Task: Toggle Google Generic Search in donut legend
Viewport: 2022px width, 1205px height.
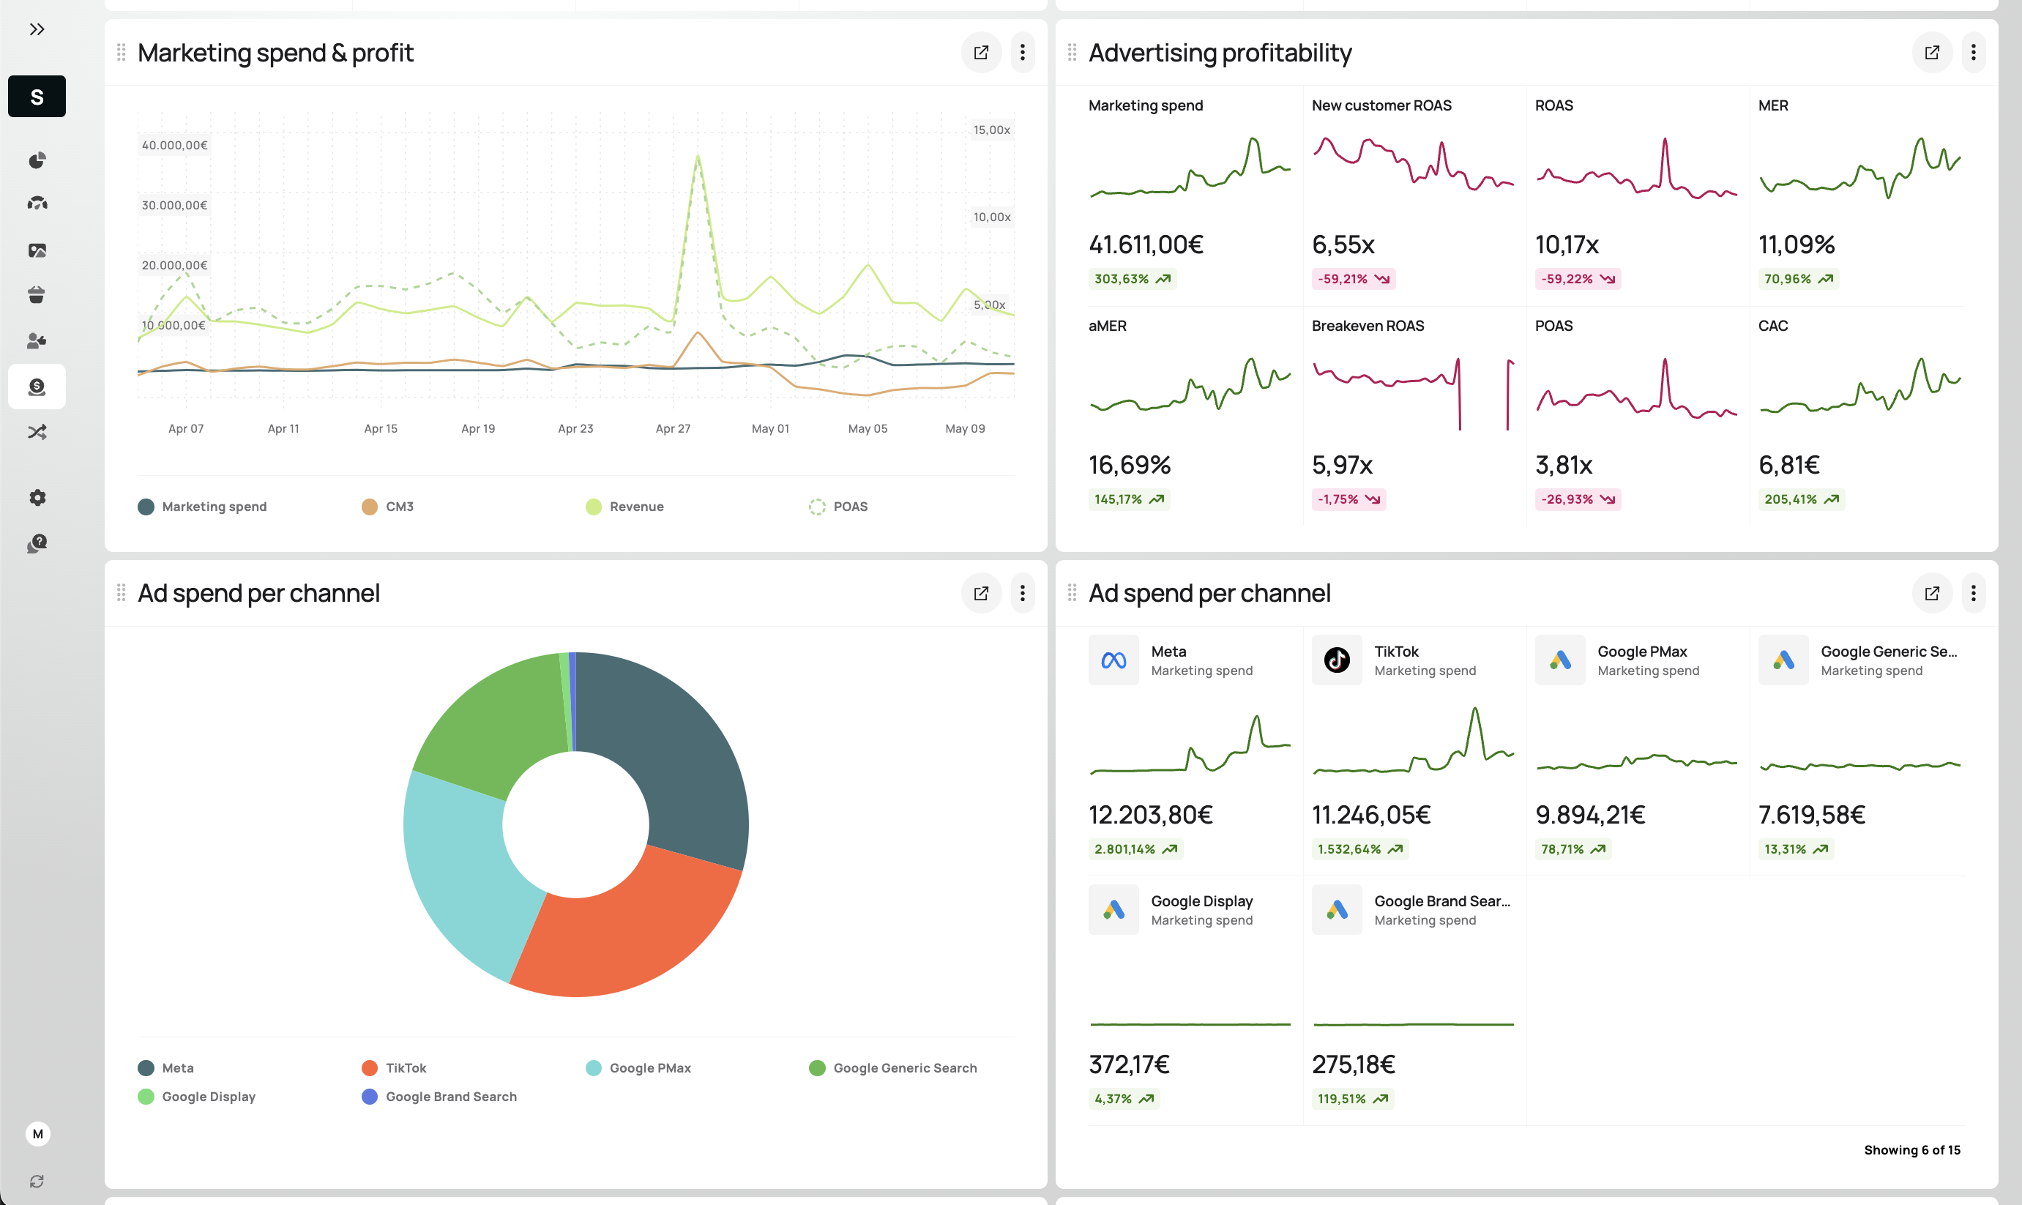Action: point(893,1068)
